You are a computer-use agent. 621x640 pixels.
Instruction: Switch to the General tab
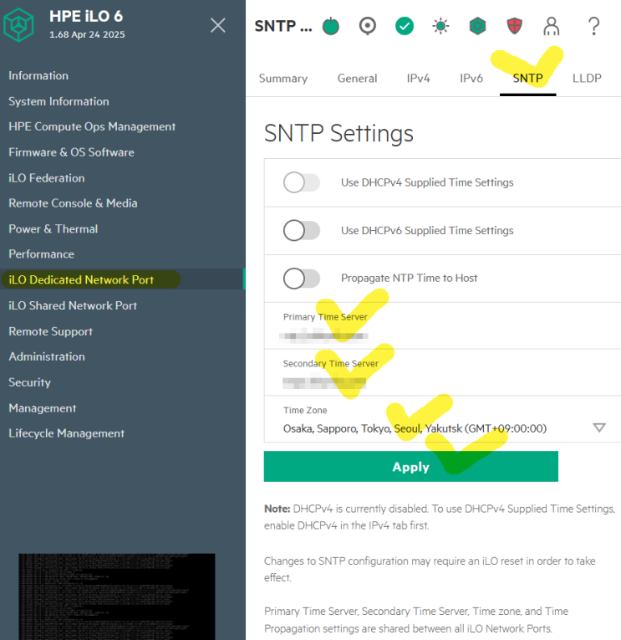point(357,78)
